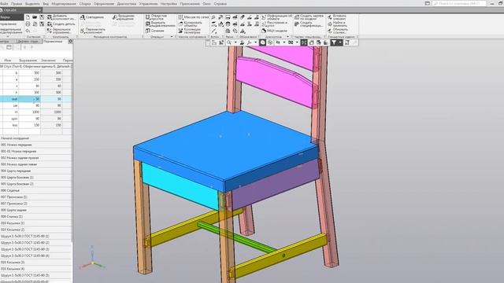Choose the Отверстие простое operation
The width and height of the screenshot is (504, 283).
156,17
